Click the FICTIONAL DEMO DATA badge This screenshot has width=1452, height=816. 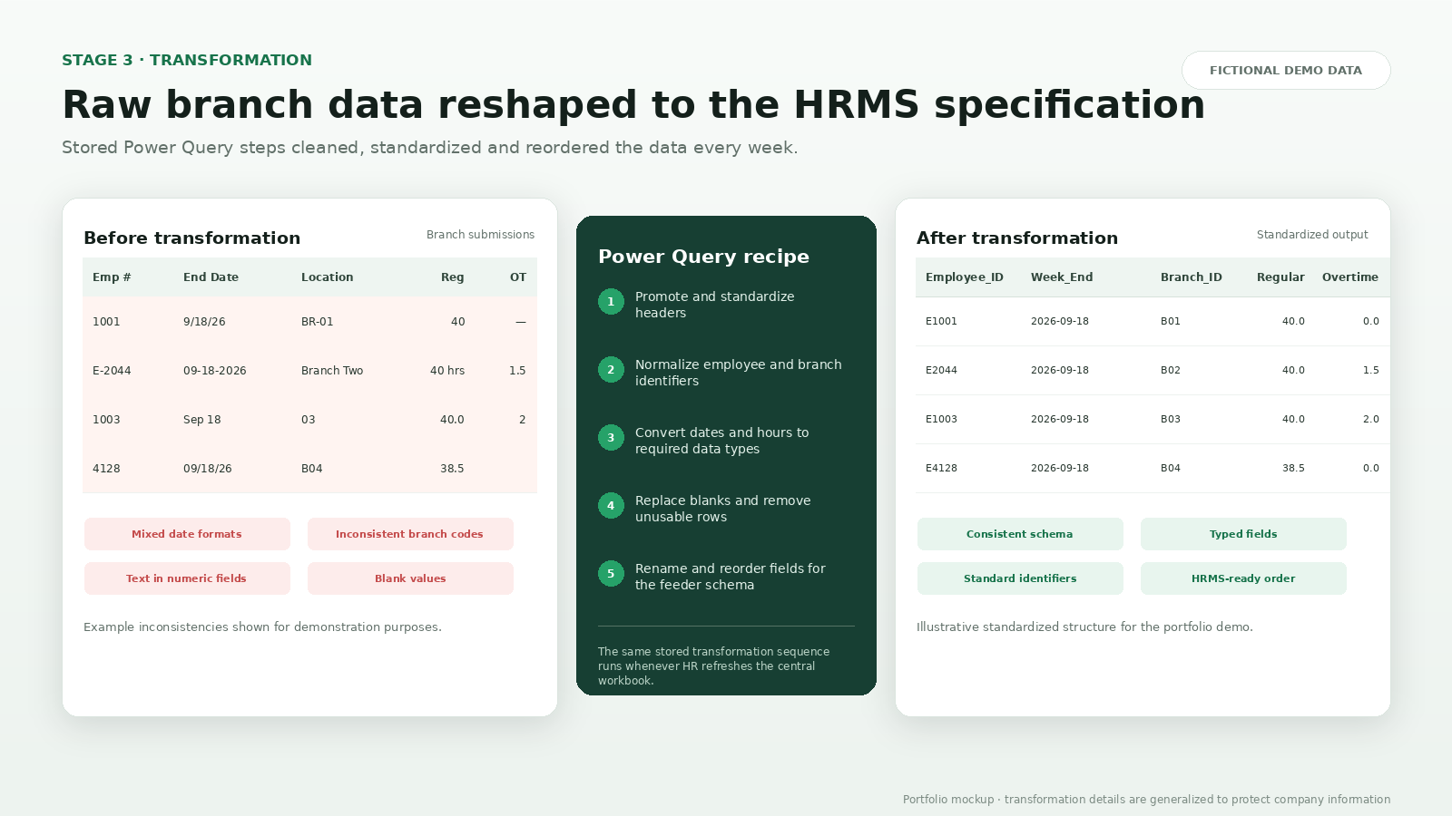pyautogui.click(x=1286, y=70)
